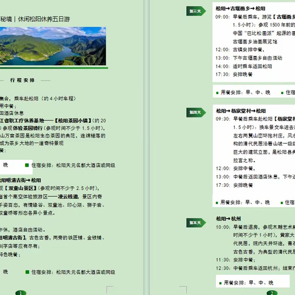
Task: Click the line '字店等应有尽有'
Action: click(21, 246)
